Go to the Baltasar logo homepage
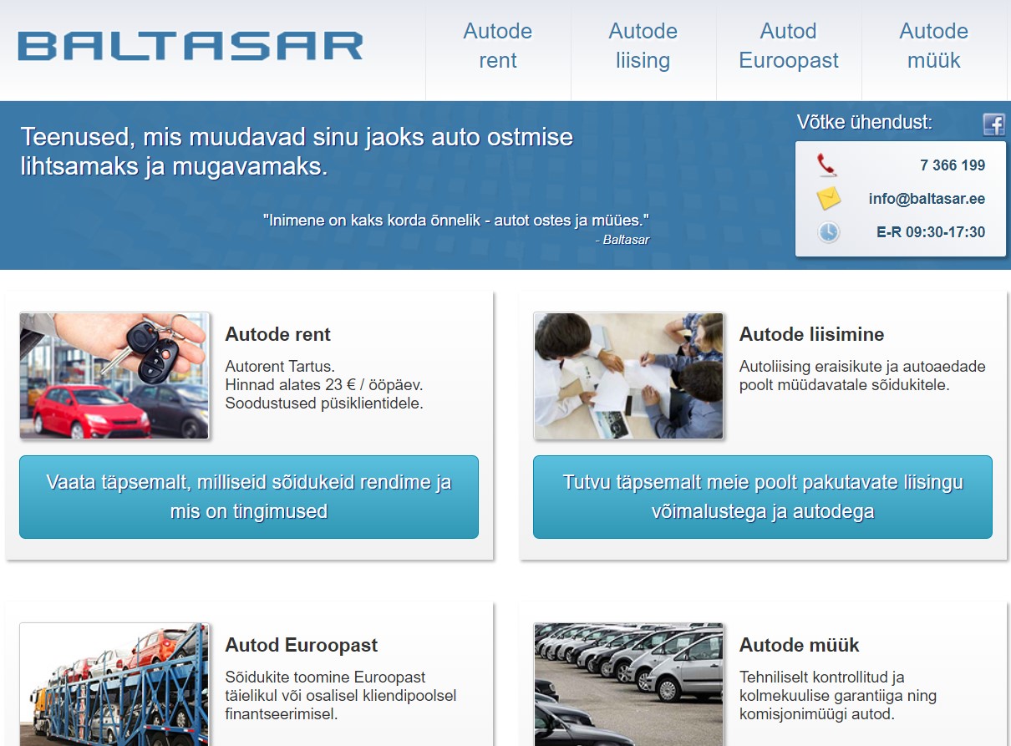The image size is (1011, 746). (191, 47)
